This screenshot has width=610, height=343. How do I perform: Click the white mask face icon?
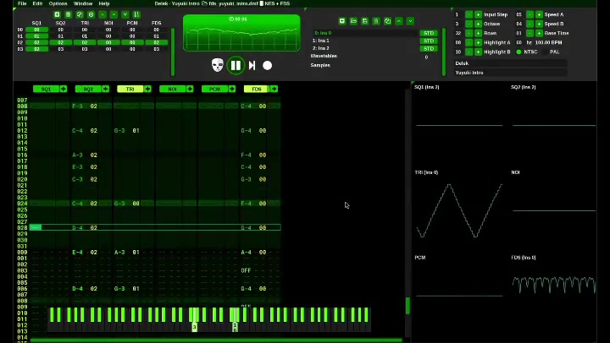[218, 65]
